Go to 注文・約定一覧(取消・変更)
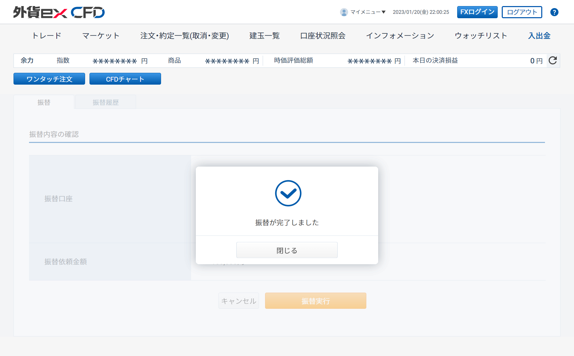The width and height of the screenshot is (574, 356). tap(184, 36)
